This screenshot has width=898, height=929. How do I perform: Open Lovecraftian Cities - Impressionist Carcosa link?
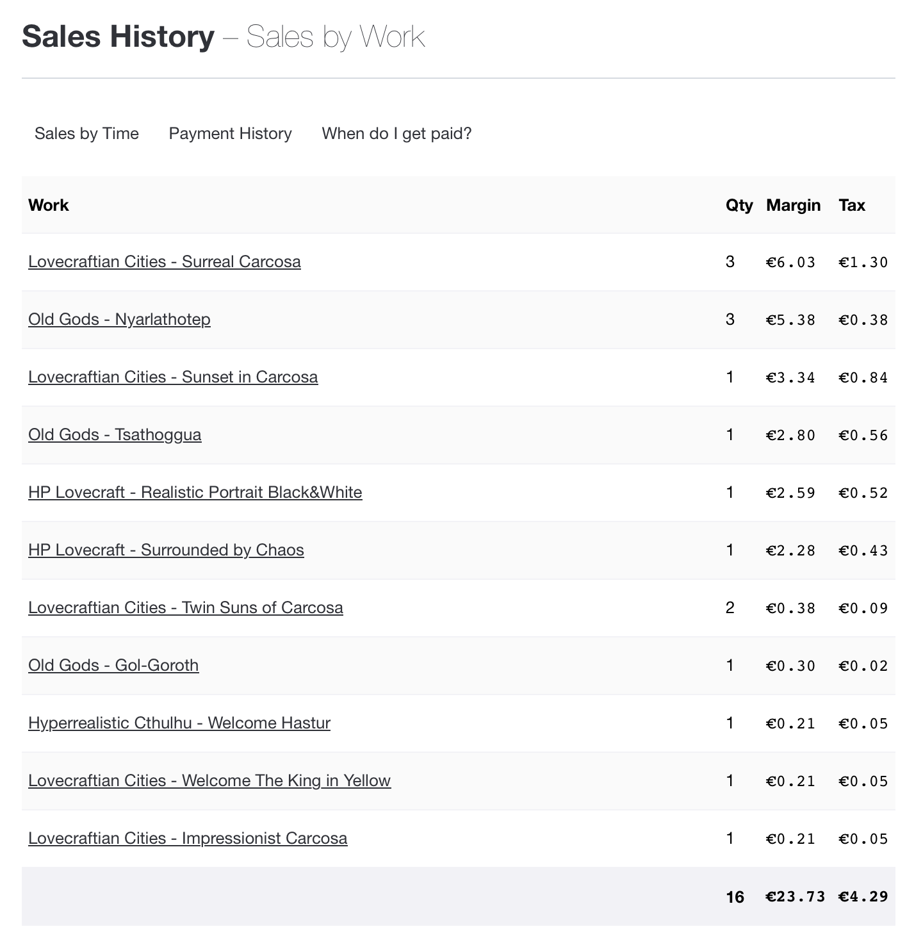(x=188, y=838)
